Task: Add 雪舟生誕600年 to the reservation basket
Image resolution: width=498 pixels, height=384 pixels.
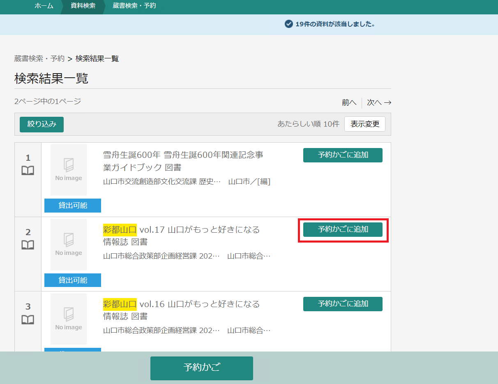Action: tap(343, 155)
